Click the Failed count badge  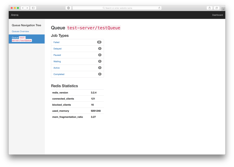100,42
